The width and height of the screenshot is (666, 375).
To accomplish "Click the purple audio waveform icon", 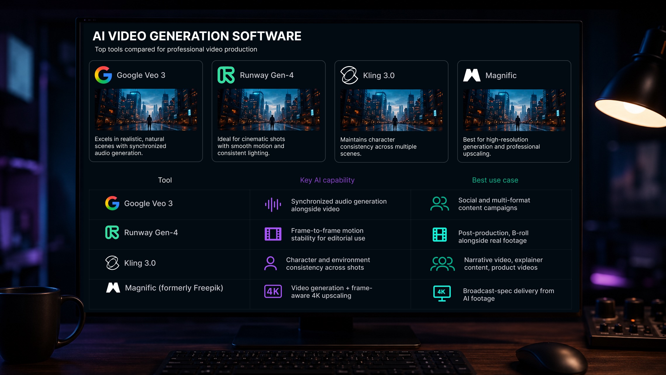I will tap(273, 205).
